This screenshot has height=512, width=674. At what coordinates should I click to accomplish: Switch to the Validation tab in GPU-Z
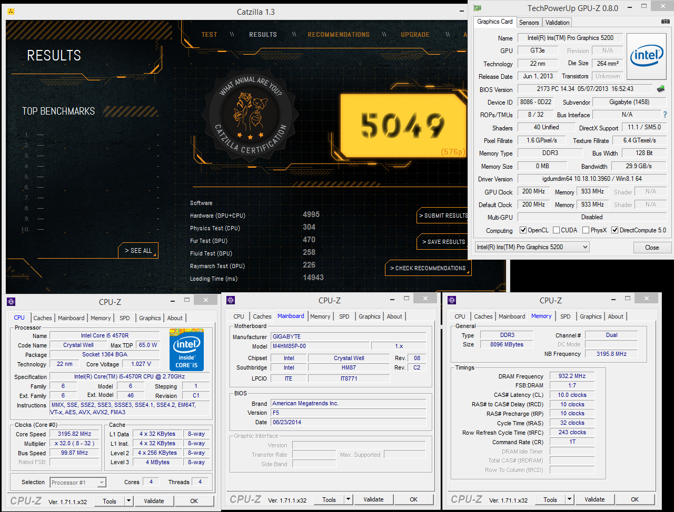pyautogui.click(x=557, y=23)
